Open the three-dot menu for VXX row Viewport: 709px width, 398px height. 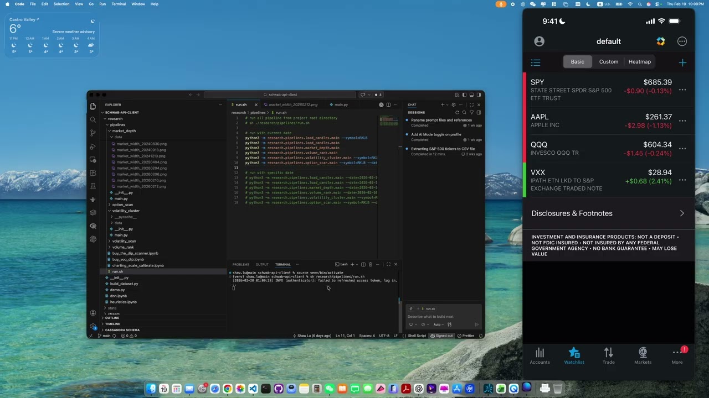tap(682, 180)
